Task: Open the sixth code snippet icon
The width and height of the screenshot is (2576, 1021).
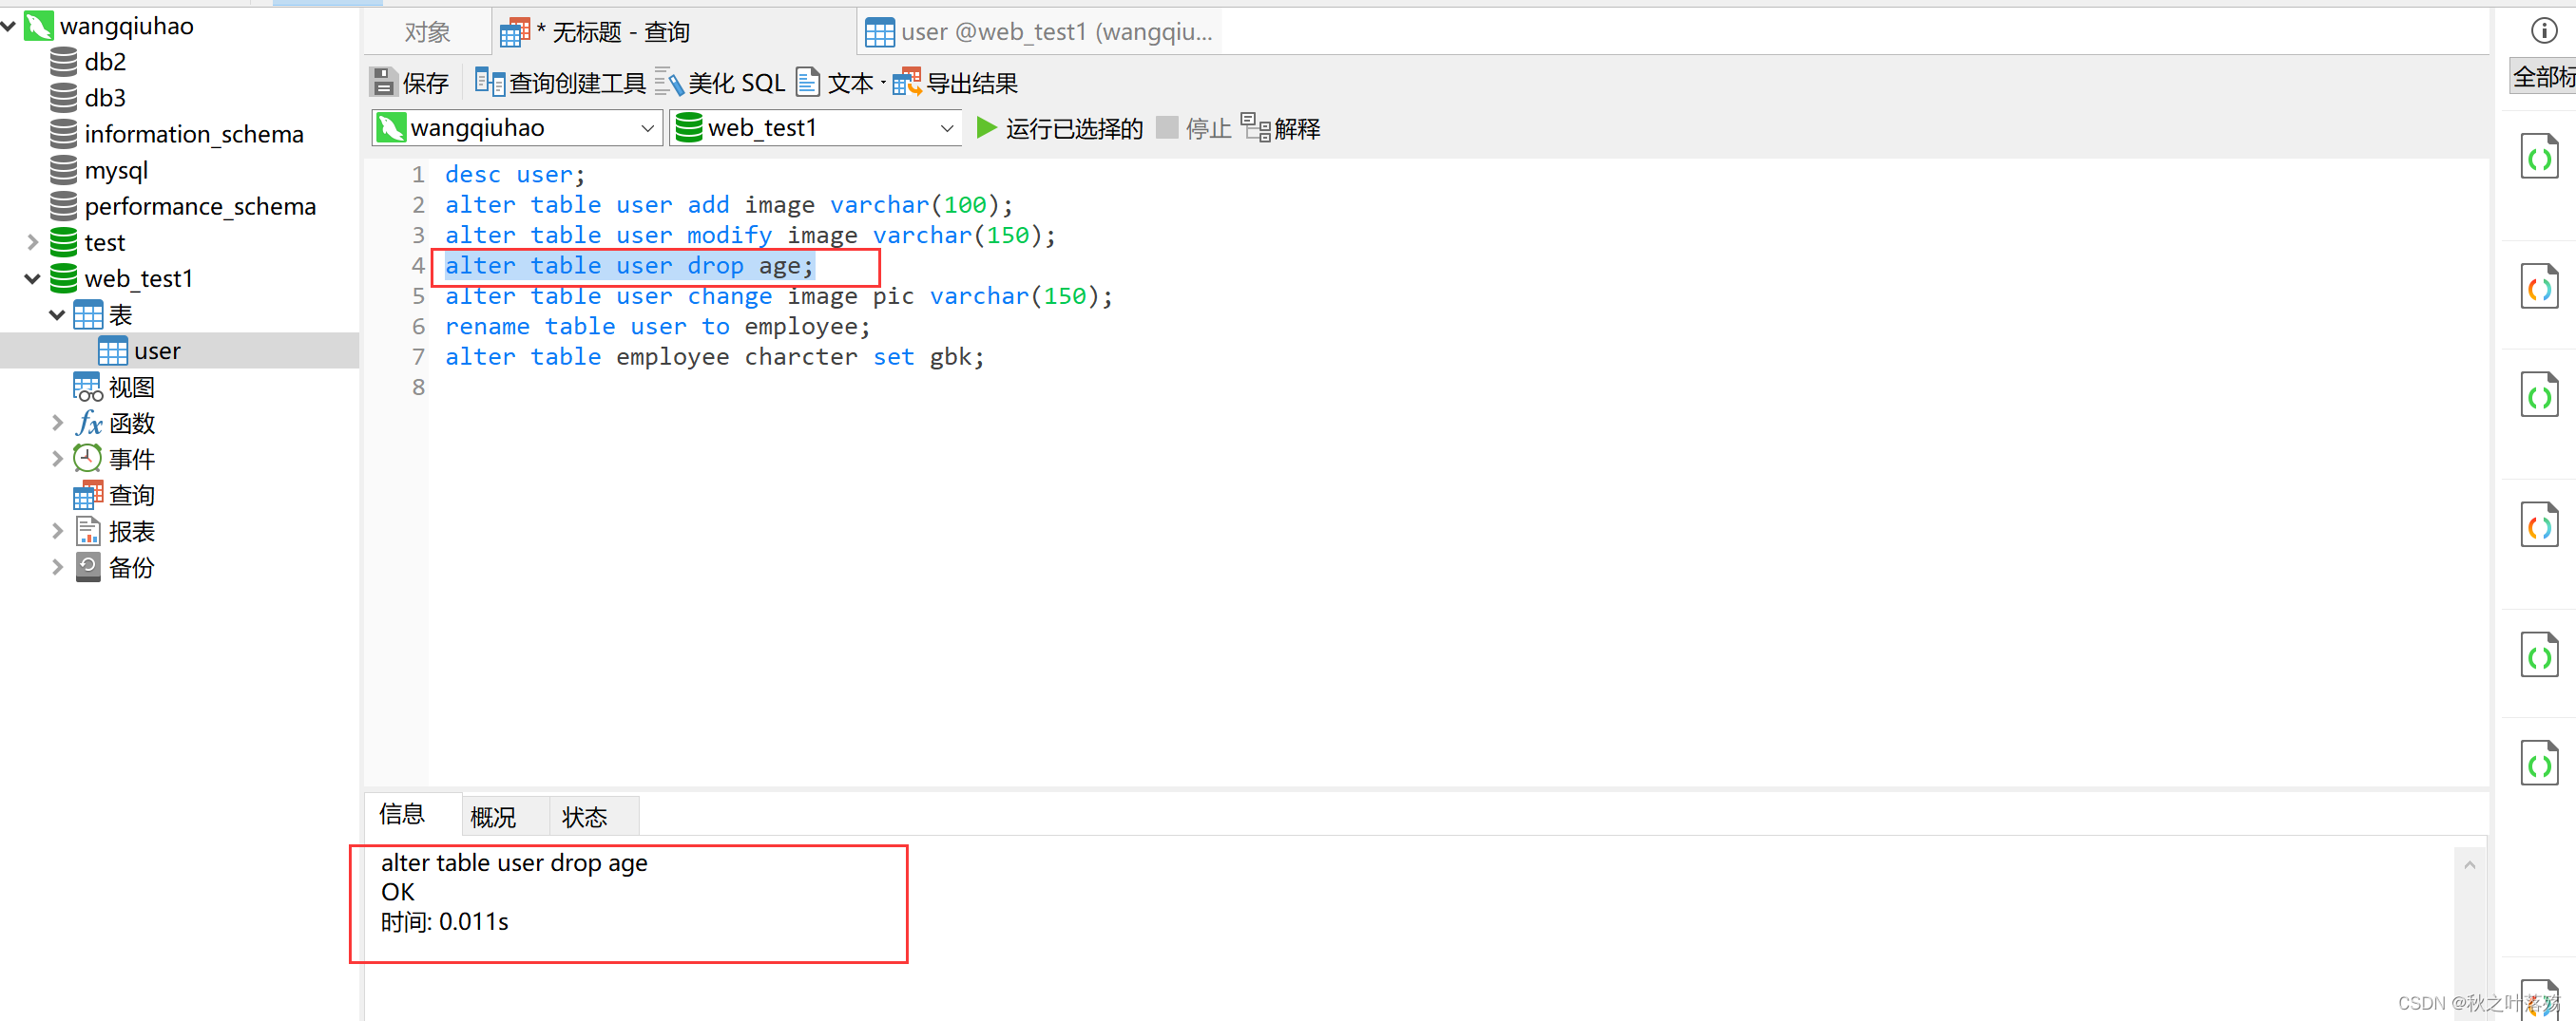Action: tap(2539, 765)
